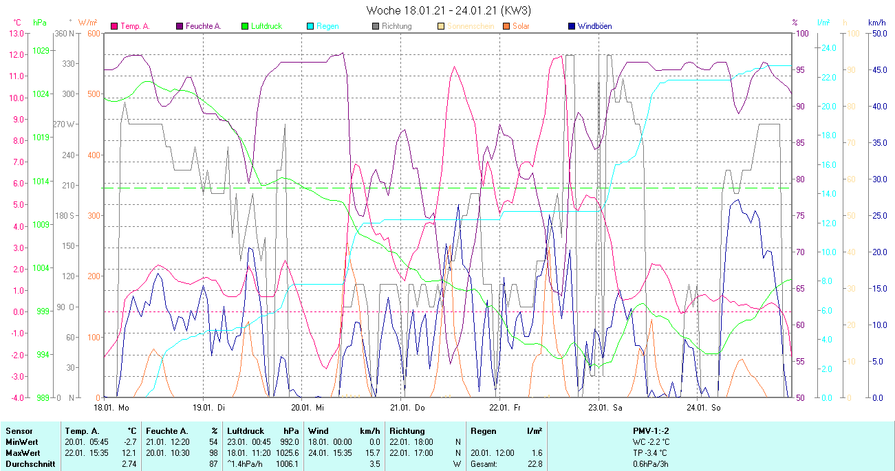
Task: Click the 'Sensor' header in the summary table
Action: click(19, 431)
